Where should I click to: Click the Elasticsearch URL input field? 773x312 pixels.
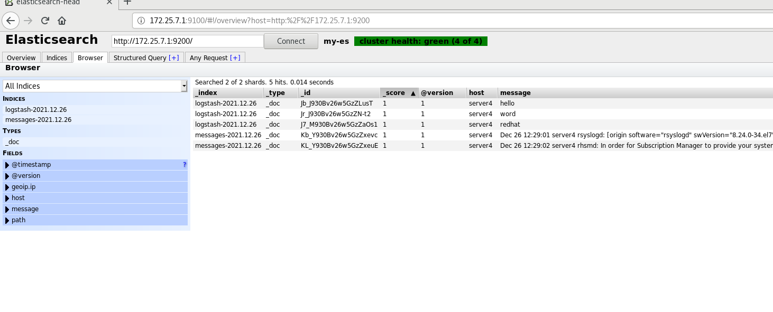pyautogui.click(x=188, y=41)
